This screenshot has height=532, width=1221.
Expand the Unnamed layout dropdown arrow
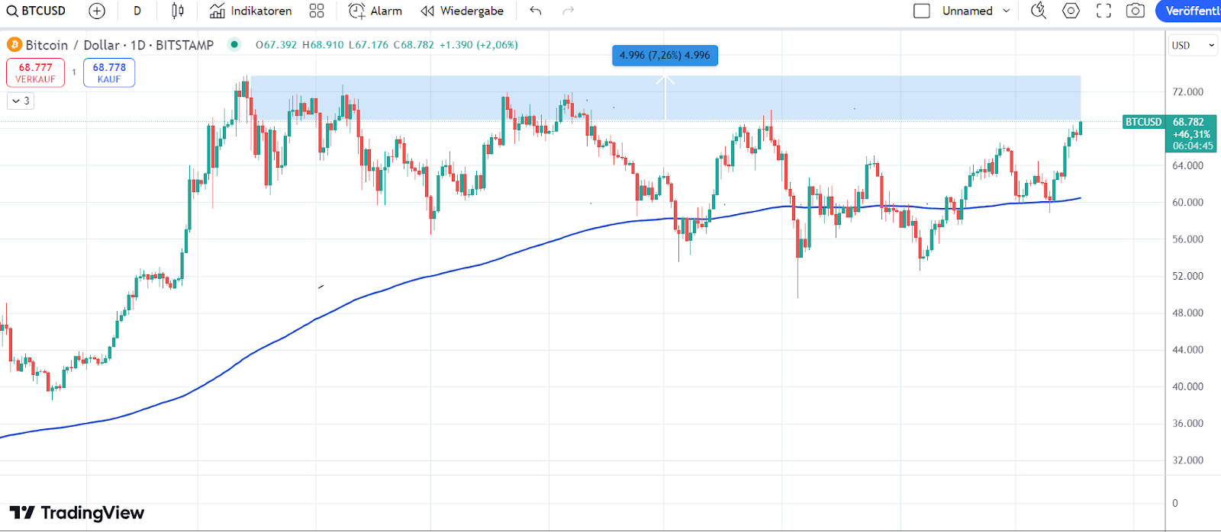click(x=1007, y=11)
